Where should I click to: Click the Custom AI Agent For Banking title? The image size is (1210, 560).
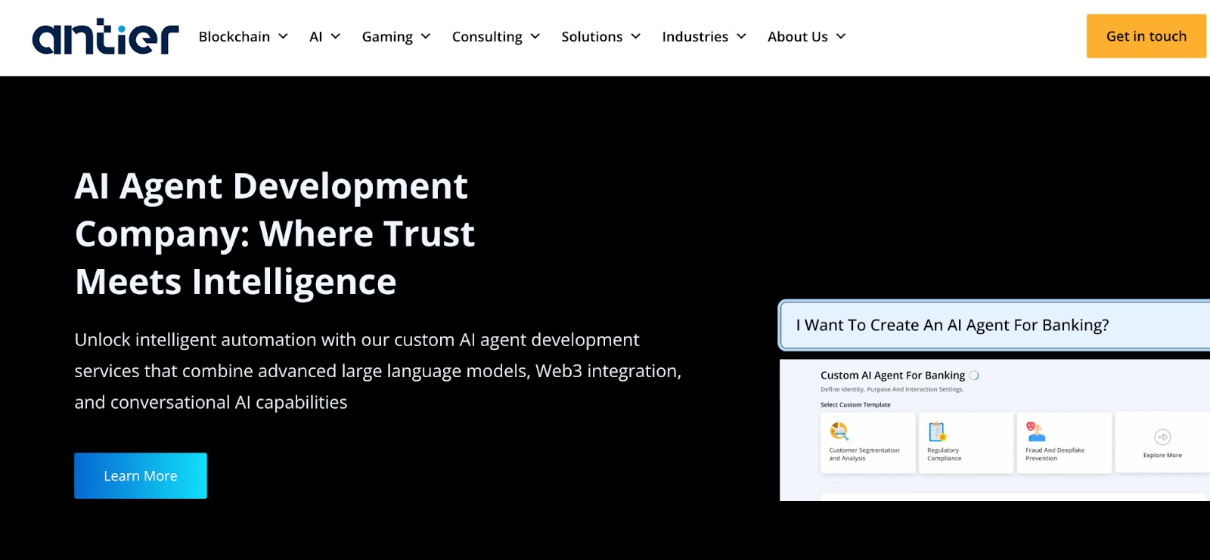(892, 375)
